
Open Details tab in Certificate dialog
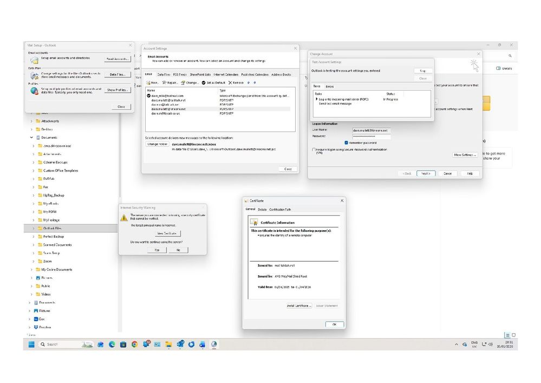click(x=262, y=210)
